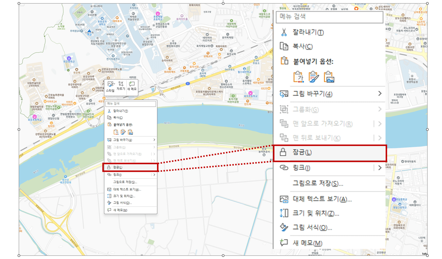Click the padlock icon in the enlarged 잠금 item
Viewport: 442px width, 259px height.
[283, 152]
